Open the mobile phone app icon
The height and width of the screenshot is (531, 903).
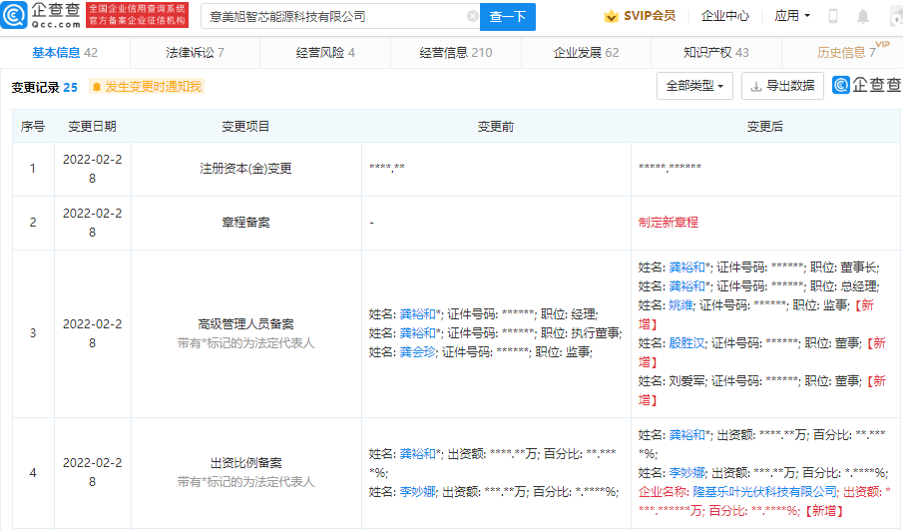pyautogui.click(x=833, y=16)
